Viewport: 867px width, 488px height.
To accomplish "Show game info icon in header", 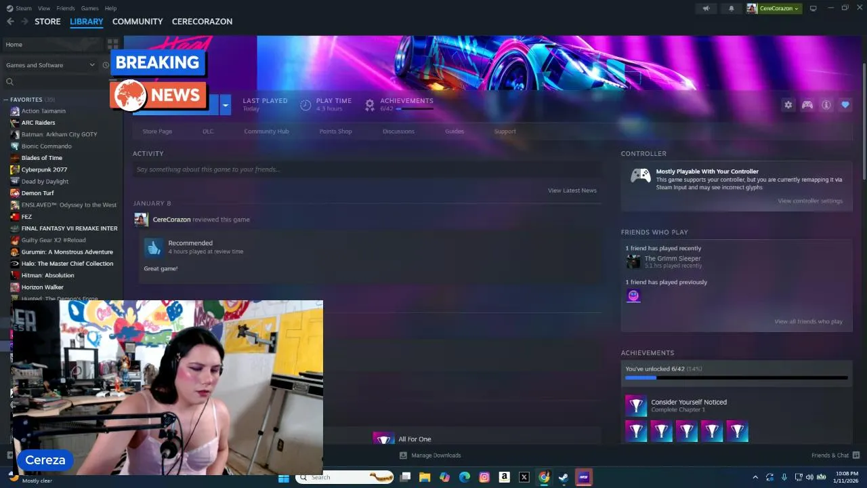I will click(826, 105).
